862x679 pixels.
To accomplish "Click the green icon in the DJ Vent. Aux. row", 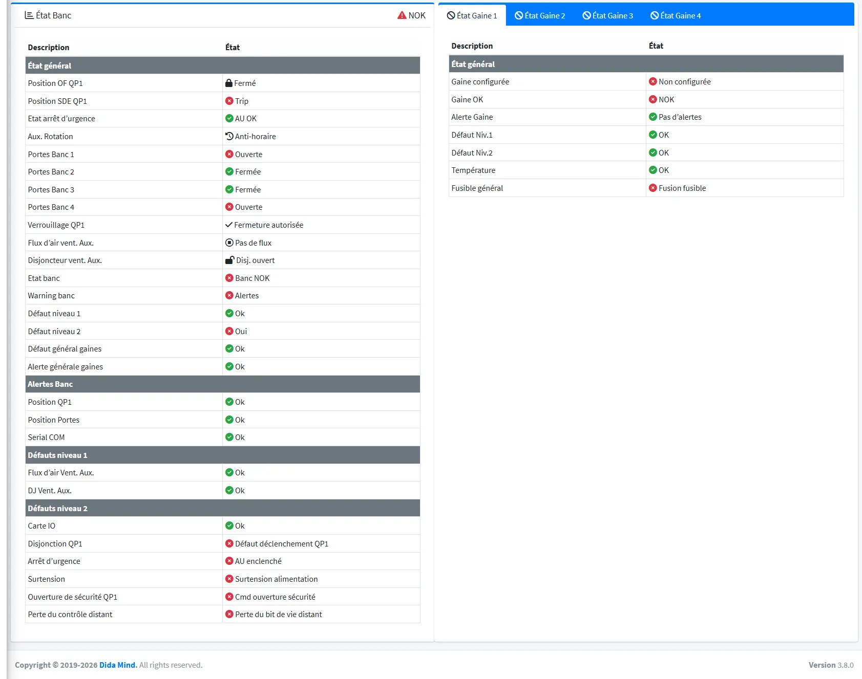I will pyautogui.click(x=229, y=490).
